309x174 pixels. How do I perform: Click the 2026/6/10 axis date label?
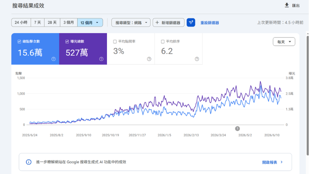point(272,135)
